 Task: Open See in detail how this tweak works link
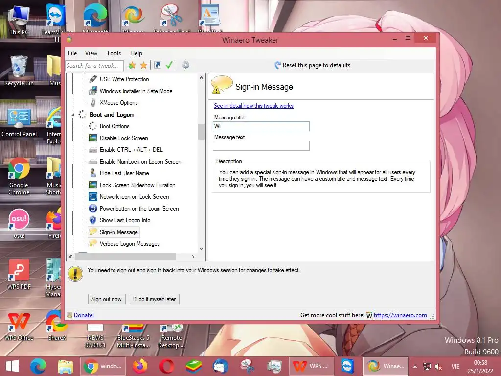(253, 106)
